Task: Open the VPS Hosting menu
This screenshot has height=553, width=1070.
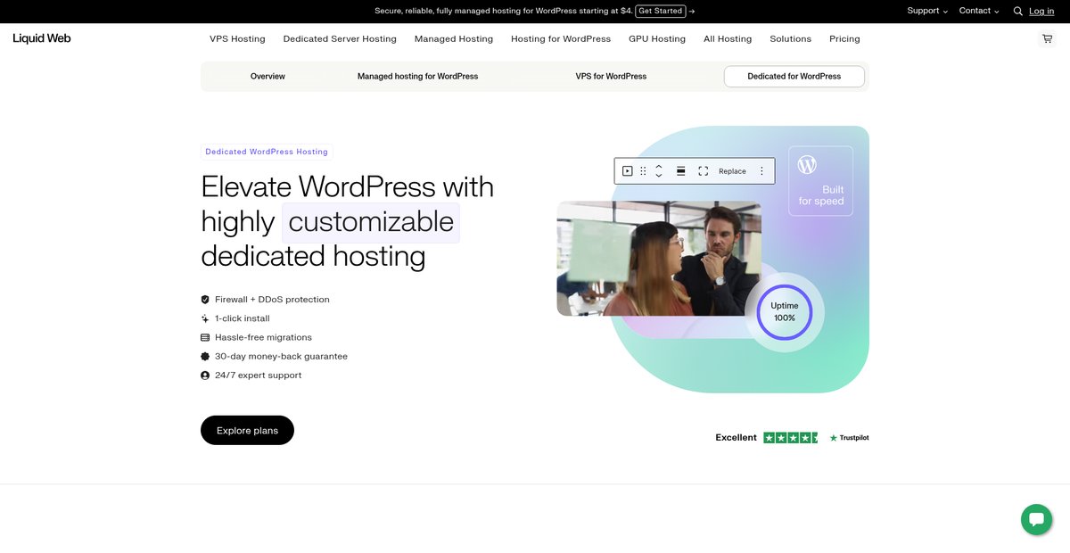Action: [237, 39]
